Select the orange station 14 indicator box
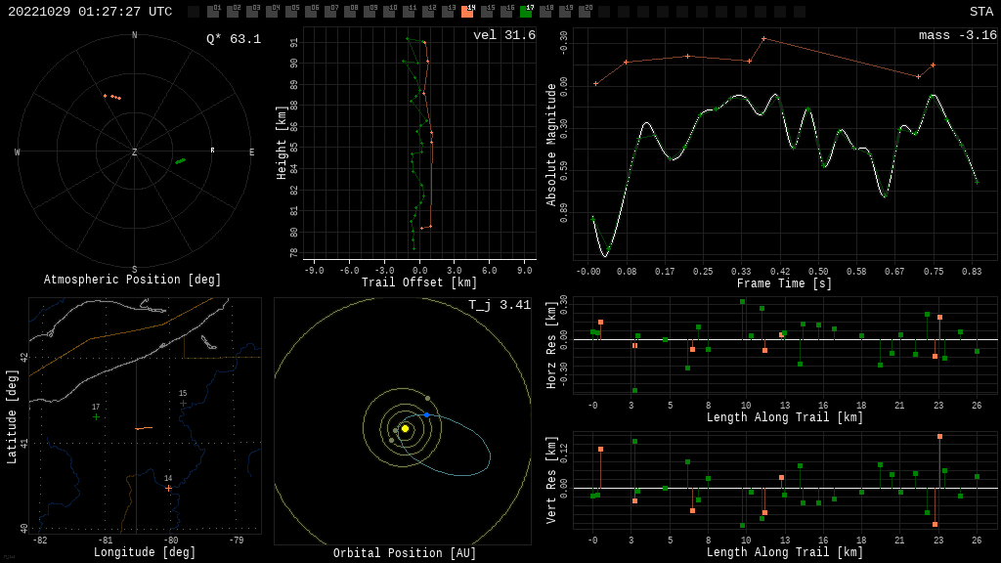The image size is (1001, 563). [467, 12]
